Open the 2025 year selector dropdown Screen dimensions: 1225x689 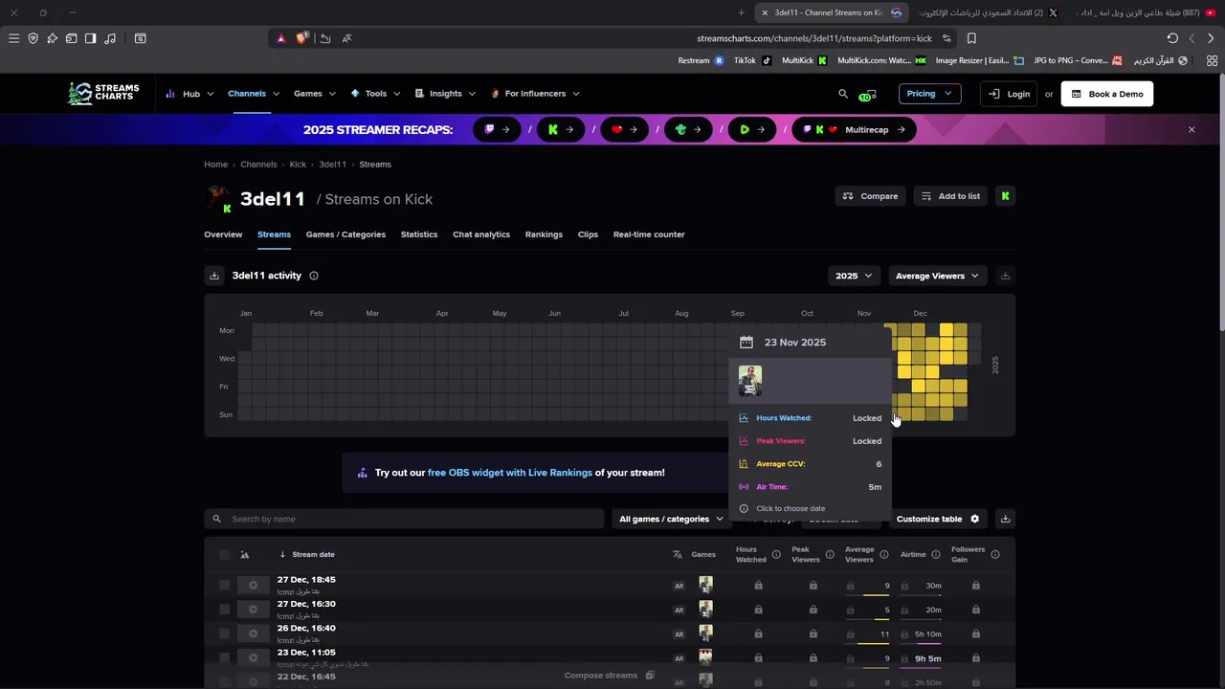(854, 276)
